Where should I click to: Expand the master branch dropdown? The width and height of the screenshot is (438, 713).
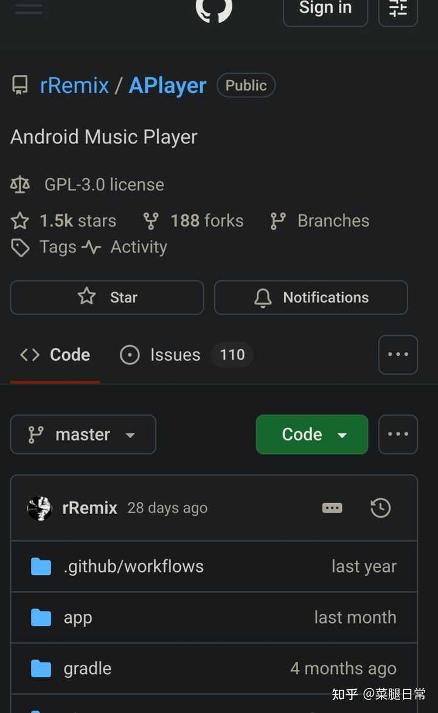click(83, 434)
